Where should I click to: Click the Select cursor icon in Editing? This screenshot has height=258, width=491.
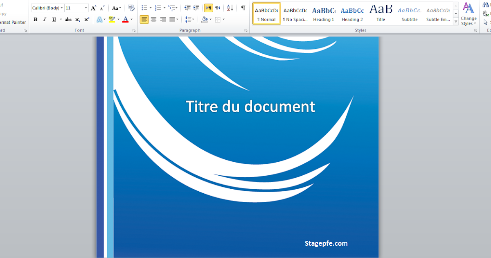[x=486, y=22]
